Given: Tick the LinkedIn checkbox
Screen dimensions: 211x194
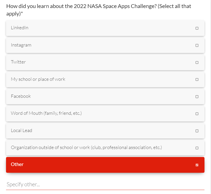Looking at the screenshot, I should click(197, 28).
